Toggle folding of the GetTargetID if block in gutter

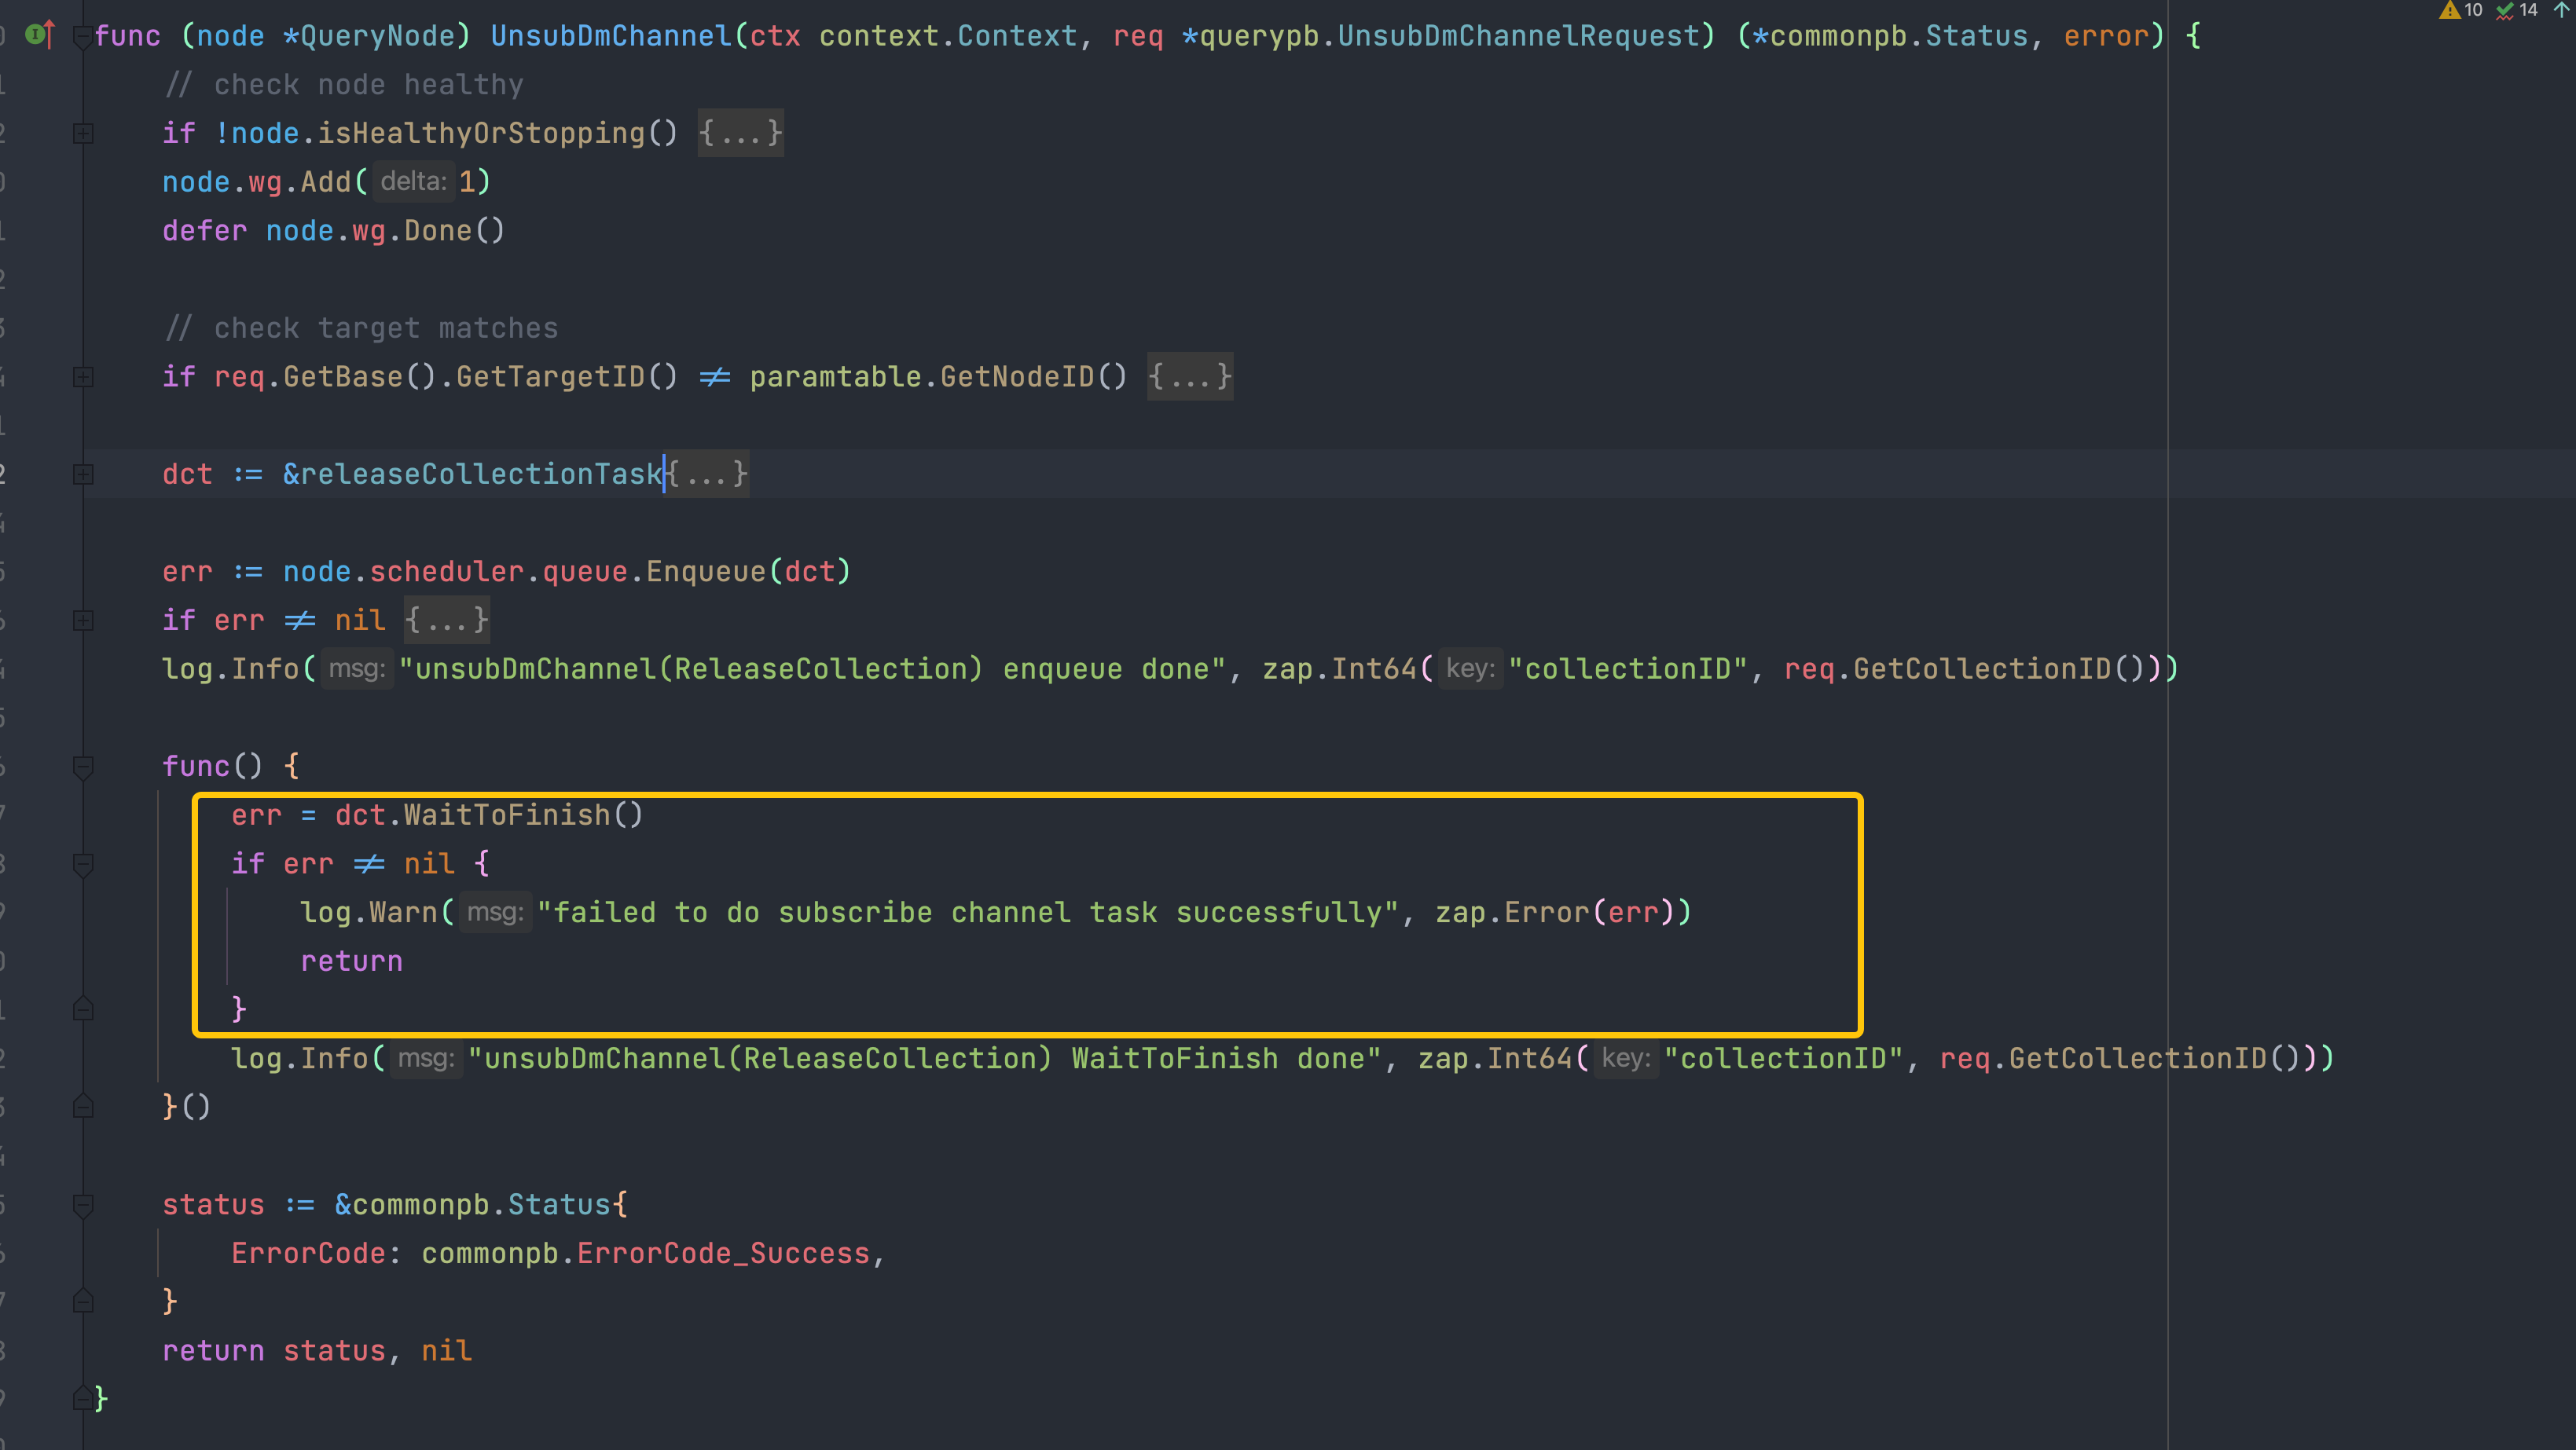click(x=83, y=375)
